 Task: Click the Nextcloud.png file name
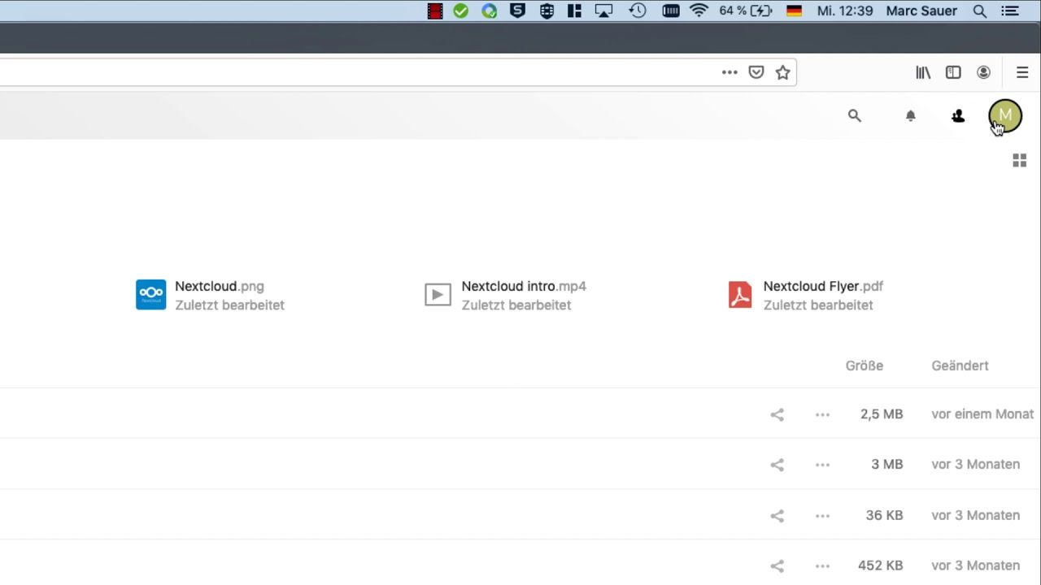(220, 286)
